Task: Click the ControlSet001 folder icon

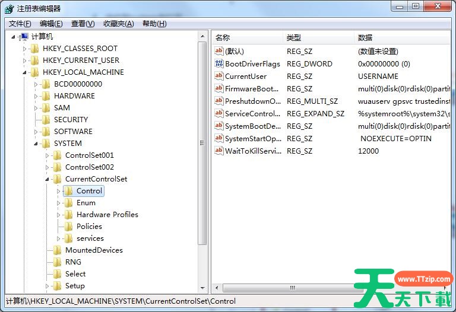Action: pos(57,155)
